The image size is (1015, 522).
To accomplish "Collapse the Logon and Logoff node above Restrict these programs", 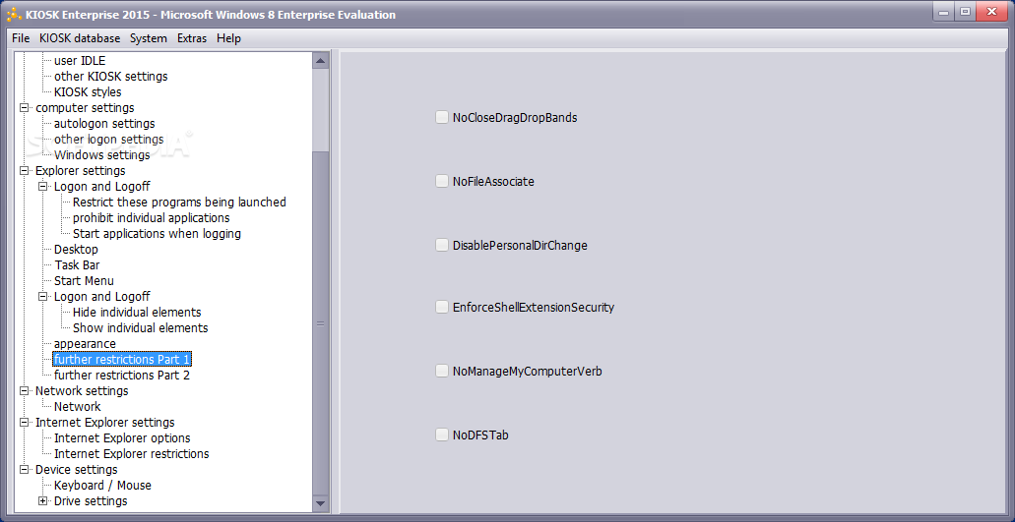I will click(x=43, y=187).
